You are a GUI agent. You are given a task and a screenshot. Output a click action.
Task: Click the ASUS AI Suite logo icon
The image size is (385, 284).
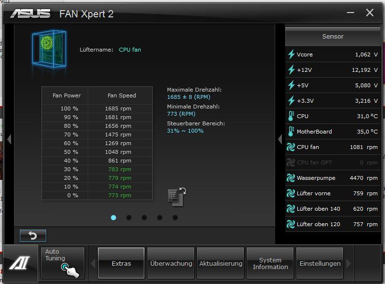coord(20,263)
